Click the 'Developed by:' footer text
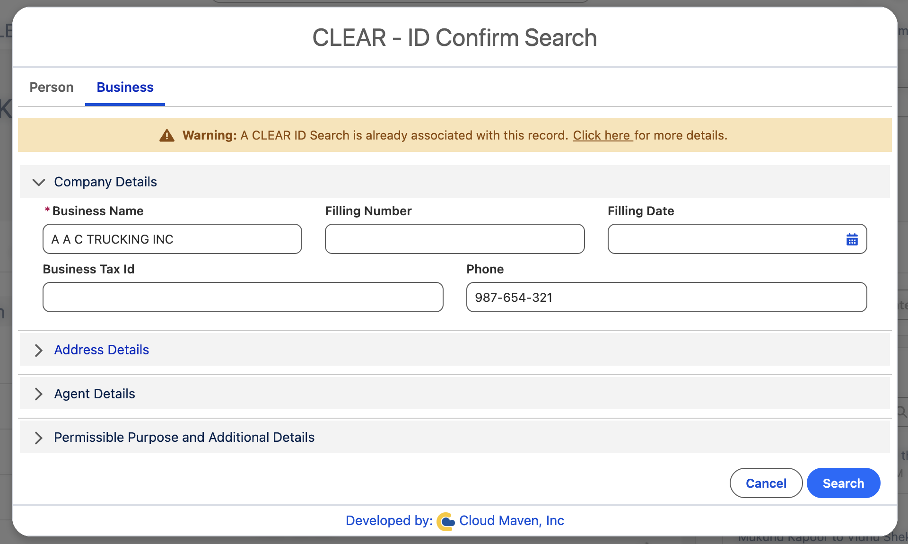The width and height of the screenshot is (908, 544). (389, 521)
